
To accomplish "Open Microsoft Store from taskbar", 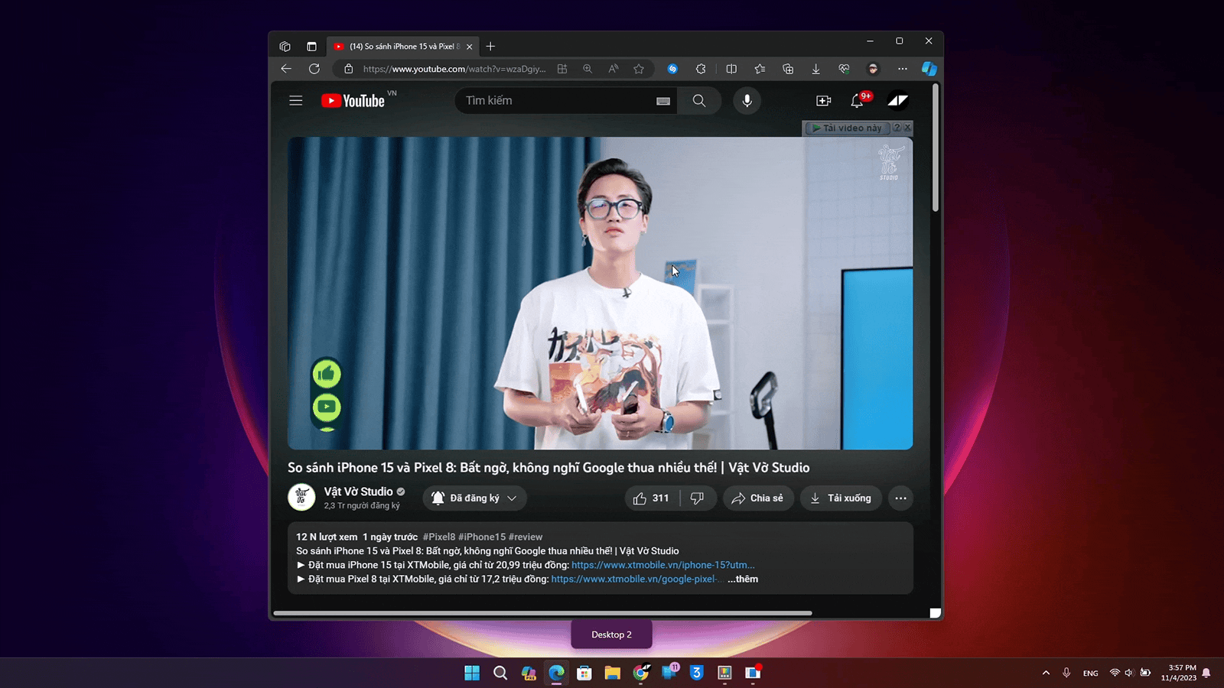I will tap(584, 673).
